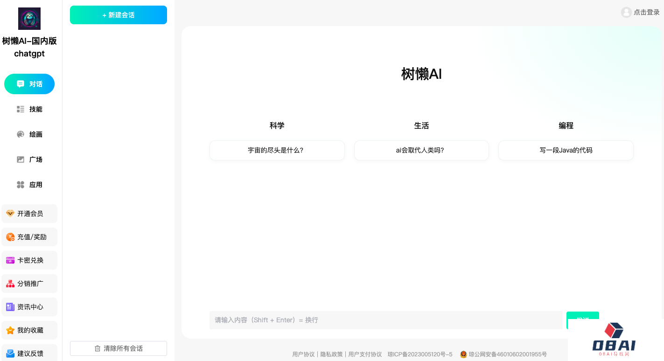Open the 充值/奖励 recharge page
664x361 pixels.
(x=29, y=237)
